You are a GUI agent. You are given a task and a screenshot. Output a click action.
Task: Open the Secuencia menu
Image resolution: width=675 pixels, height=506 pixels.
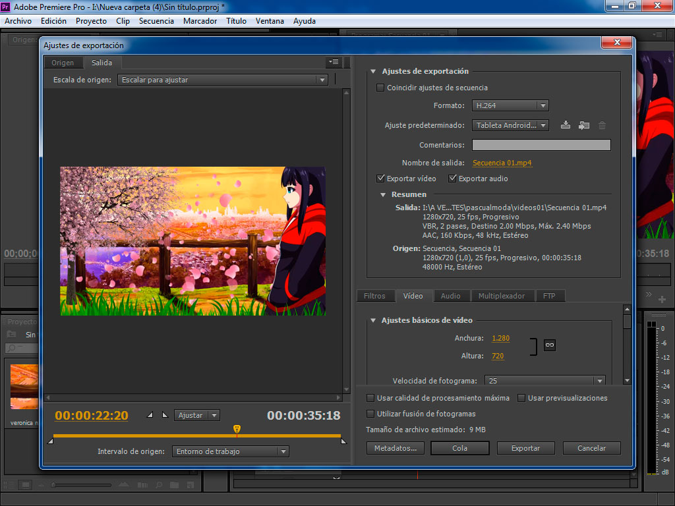tap(156, 21)
